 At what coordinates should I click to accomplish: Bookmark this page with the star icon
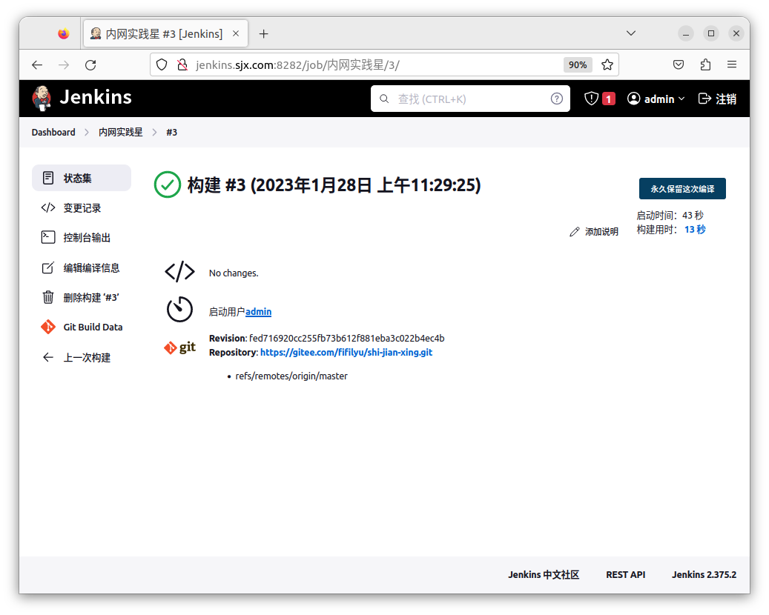pyautogui.click(x=607, y=64)
